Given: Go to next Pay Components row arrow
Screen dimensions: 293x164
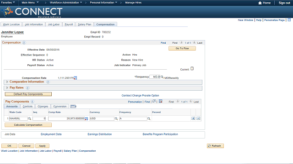Looking at the screenshot, I should pos(191,101).
